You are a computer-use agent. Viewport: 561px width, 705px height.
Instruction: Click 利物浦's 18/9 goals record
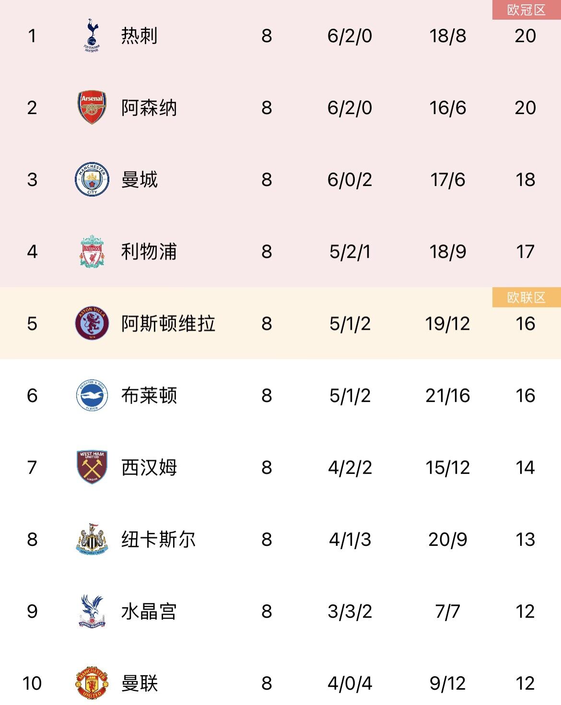pos(447,252)
